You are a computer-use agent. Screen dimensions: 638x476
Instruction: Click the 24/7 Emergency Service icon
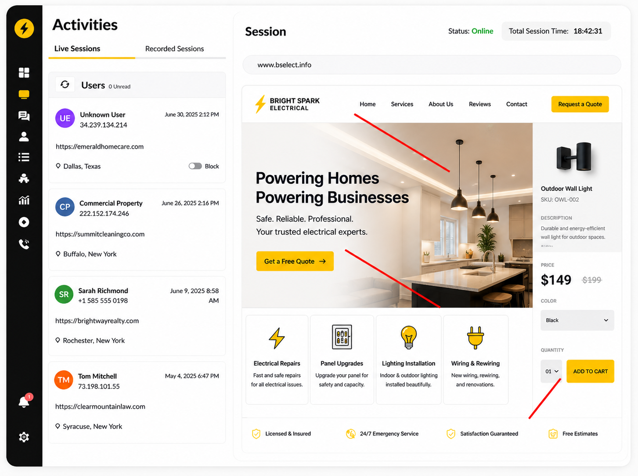(x=350, y=434)
